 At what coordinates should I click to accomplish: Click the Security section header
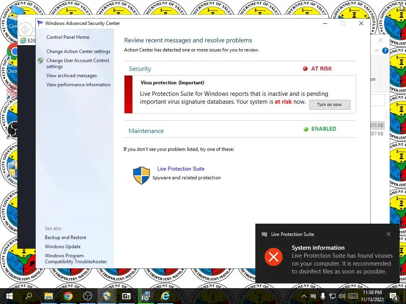click(140, 69)
